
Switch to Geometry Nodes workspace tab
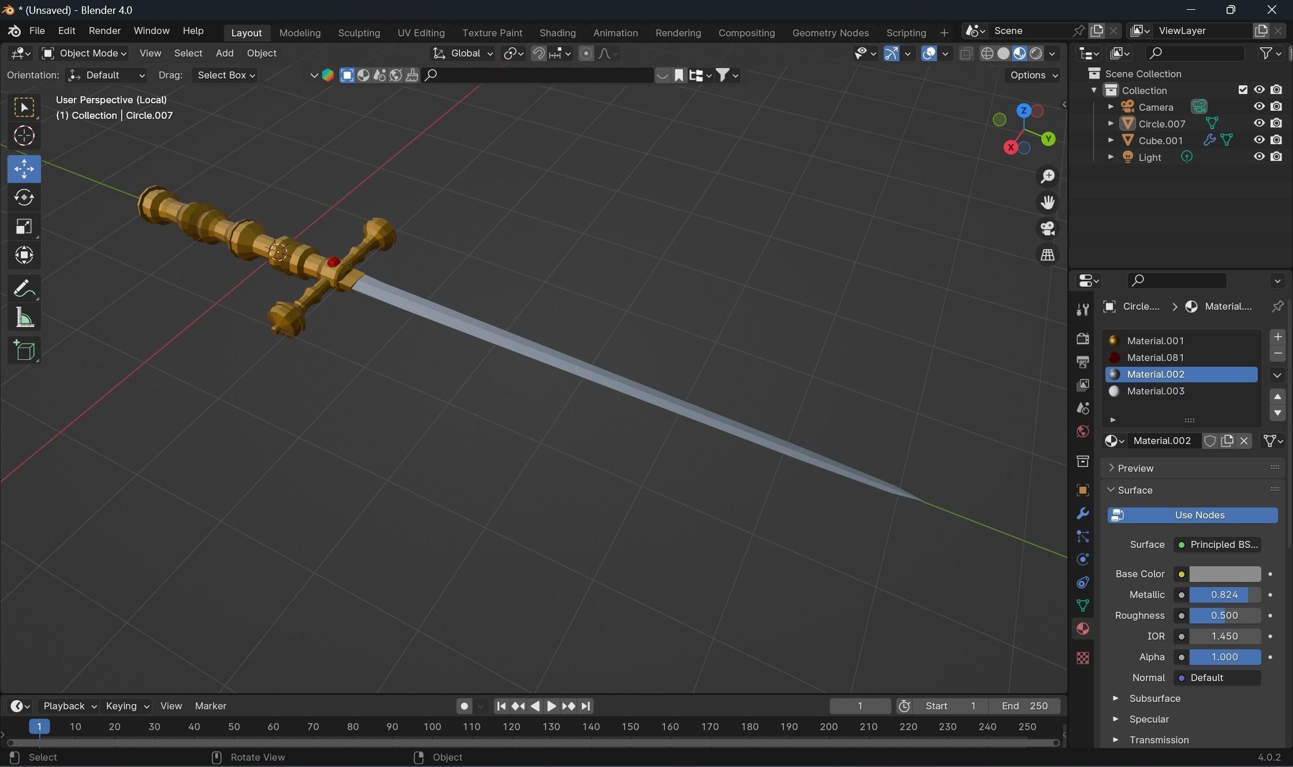click(830, 33)
